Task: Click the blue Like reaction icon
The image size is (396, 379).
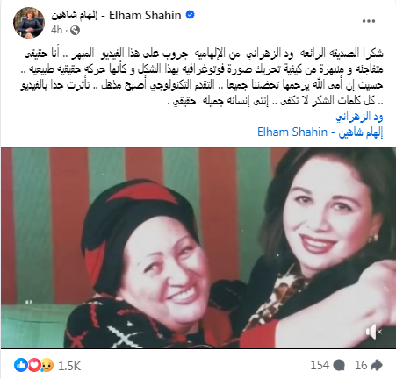Action: (21, 365)
